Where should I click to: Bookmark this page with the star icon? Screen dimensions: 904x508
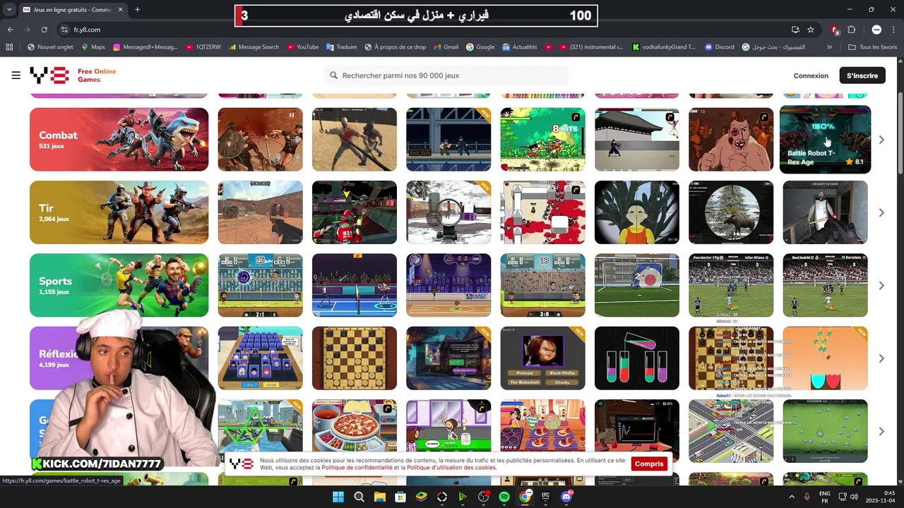[811, 30]
